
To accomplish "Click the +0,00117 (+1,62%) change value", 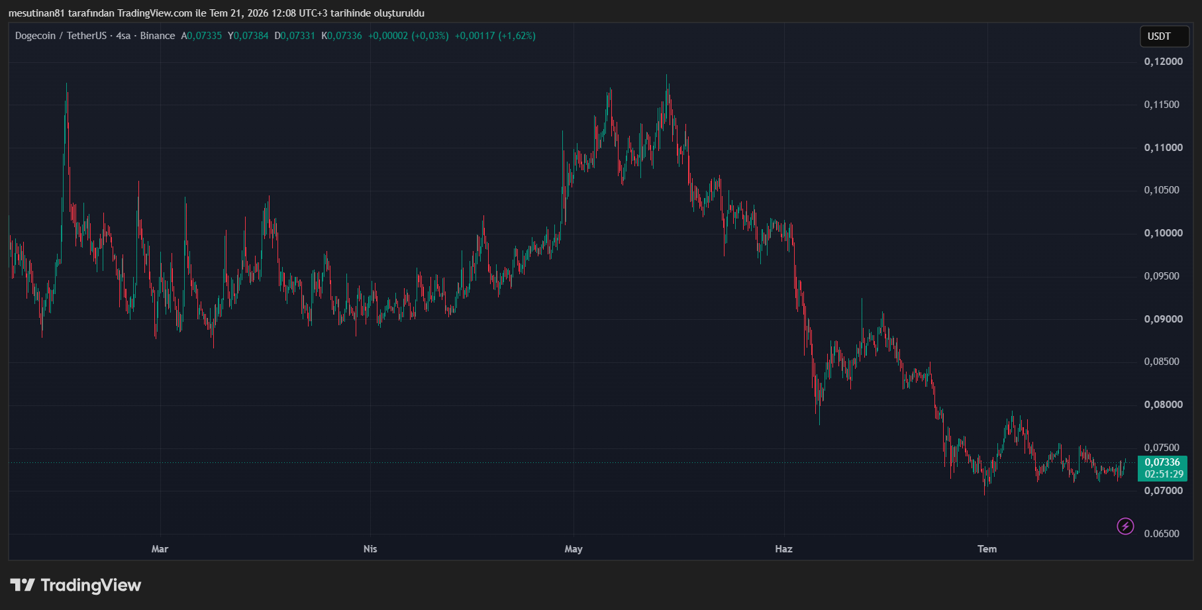I will [495, 36].
